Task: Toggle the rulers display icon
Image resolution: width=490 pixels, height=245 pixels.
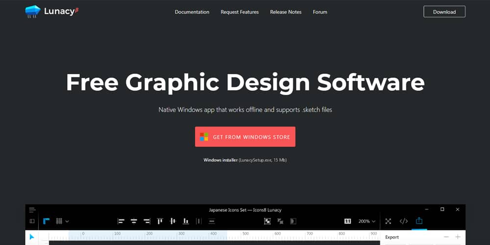Action: pos(47,221)
